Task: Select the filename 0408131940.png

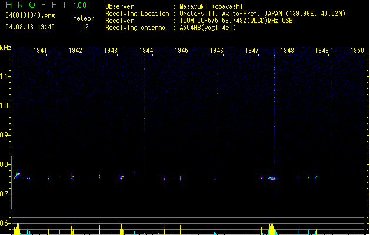Action: pyautogui.click(x=30, y=15)
